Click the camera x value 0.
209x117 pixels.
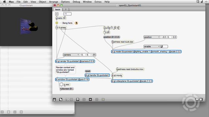[x=82, y=55]
